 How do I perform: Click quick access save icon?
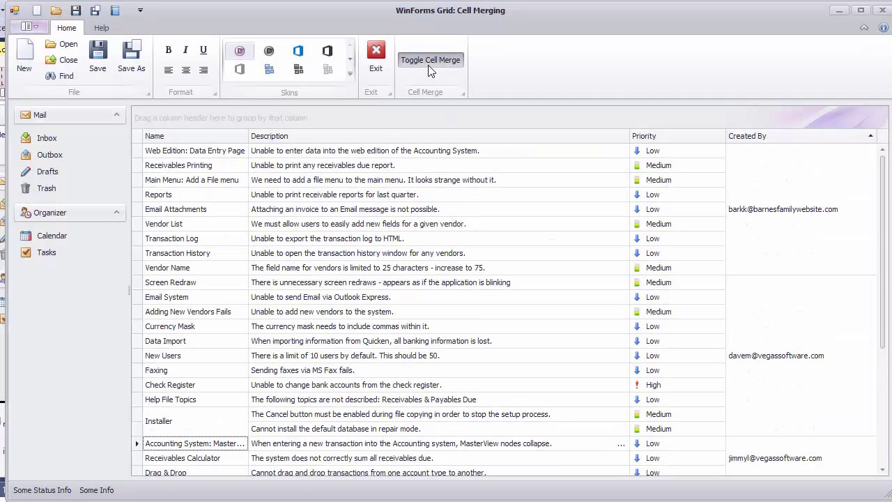coord(76,10)
